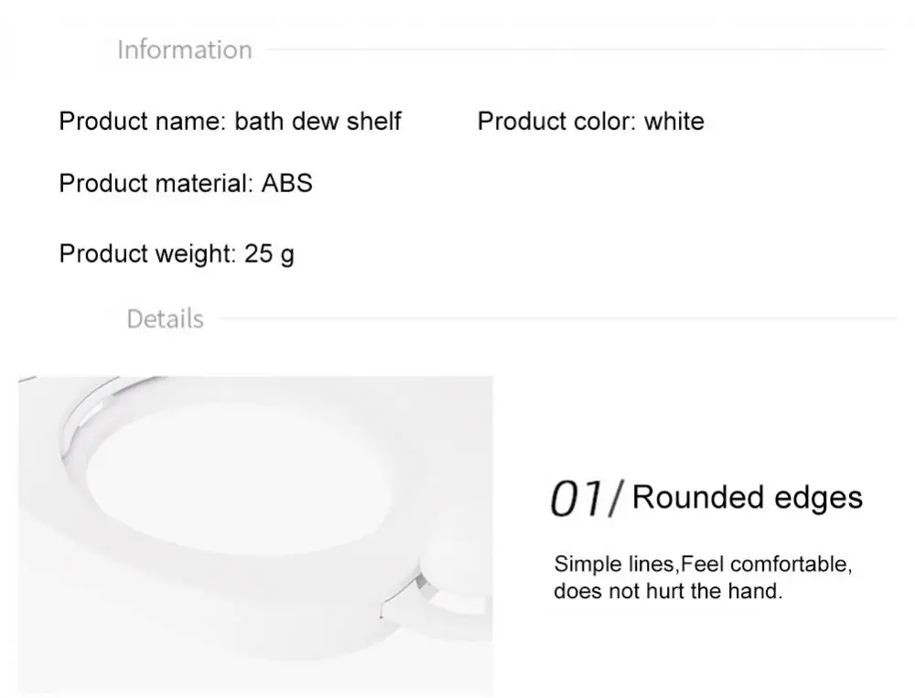Viewport: 915px width, 698px height.
Task: Click the divider line beside Details
Action: coord(558,318)
